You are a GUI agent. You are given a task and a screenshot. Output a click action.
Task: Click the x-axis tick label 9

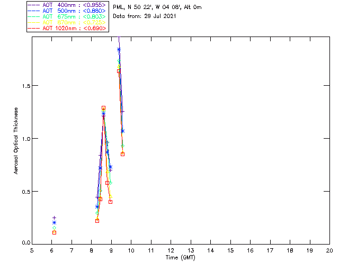(x=111, y=250)
